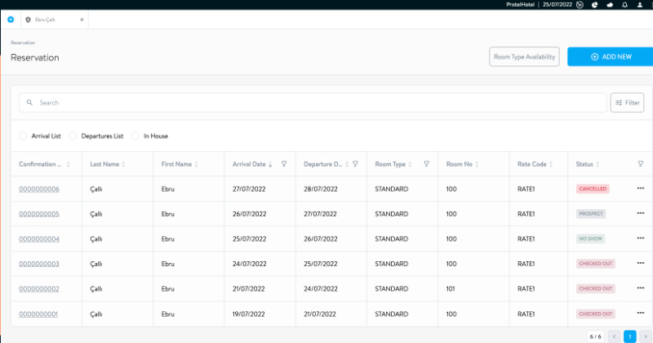Sort by Confirmation number column
The height and width of the screenshot is (343, 653).
coord(69,164)
